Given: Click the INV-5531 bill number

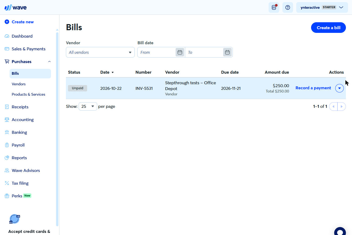Looking at the screenshot, I should [x=144, y=88].
